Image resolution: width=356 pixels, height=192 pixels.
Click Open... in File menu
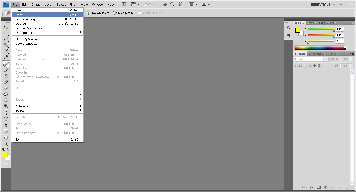47,15
